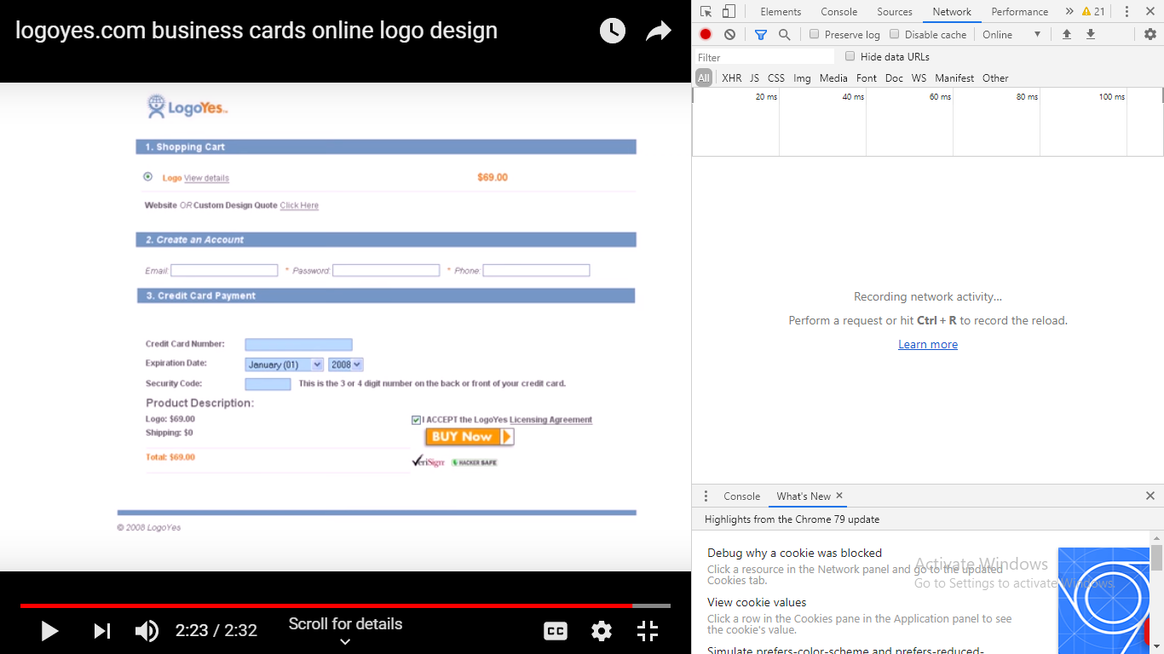Open Network settings gear
This screenshot has width=1164, height=654.
1150,35
